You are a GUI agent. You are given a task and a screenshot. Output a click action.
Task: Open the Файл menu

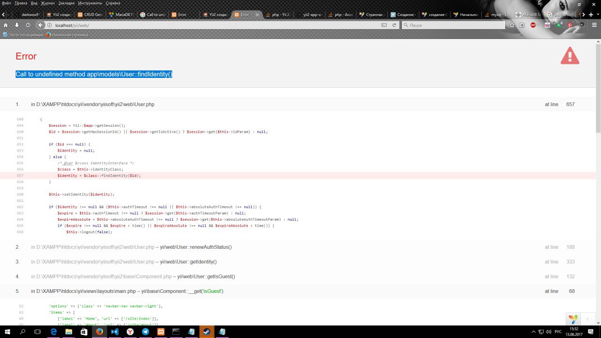click(x=6, y=3)
